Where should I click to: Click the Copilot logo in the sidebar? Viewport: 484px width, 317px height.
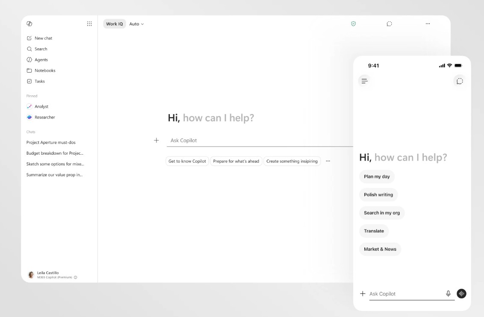pyautogui.click(x=30, y=24)
